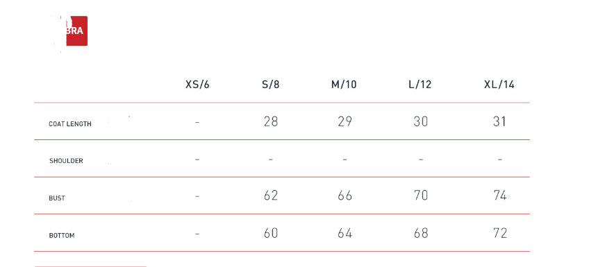
Task: Click bust value 70 for L/12
Action: pos(420,196)
